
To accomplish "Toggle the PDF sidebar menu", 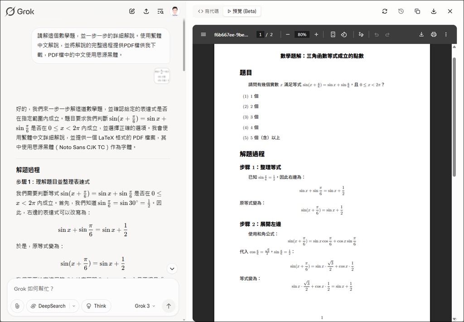I will 203,34.
